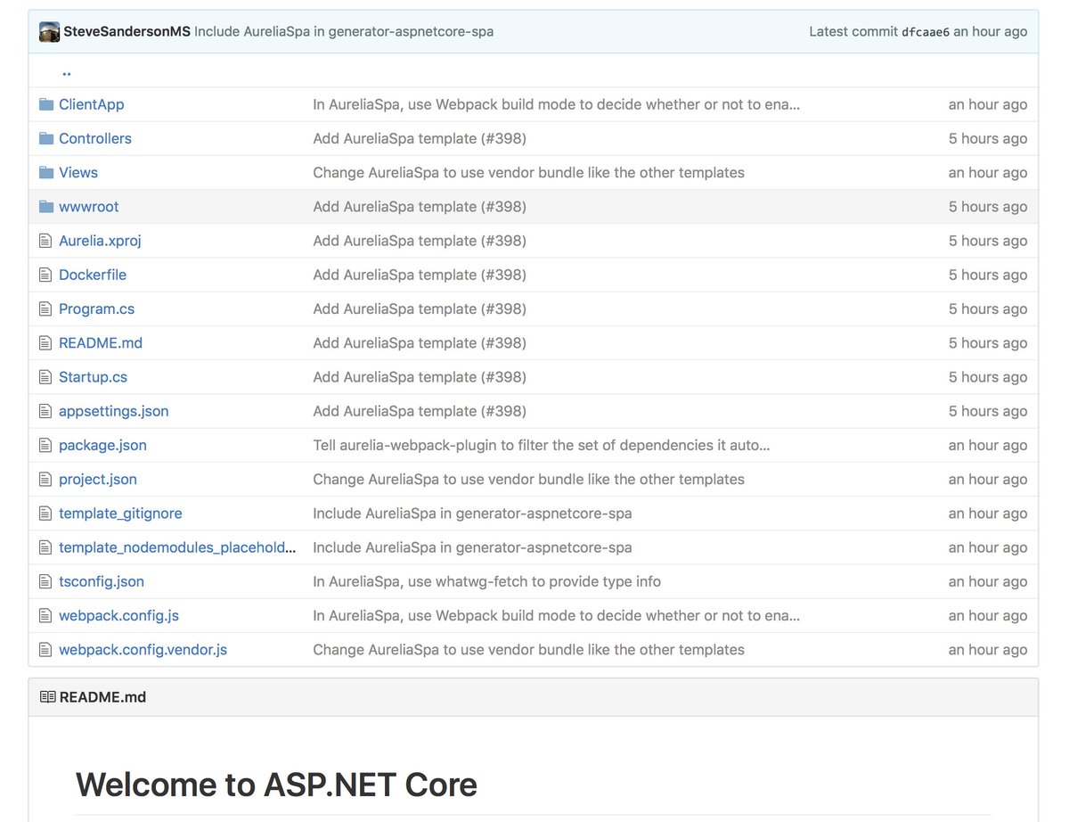
Task: Open commit hash dfcaae6
Action: [926, 32]
